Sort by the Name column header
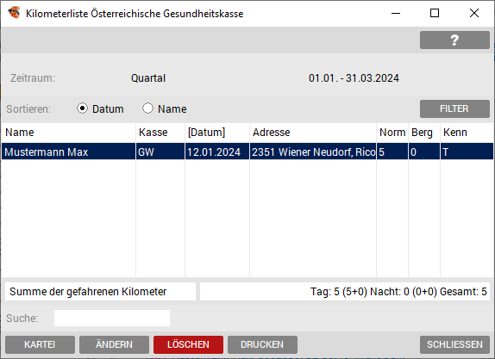The height and width of the screenshot is (359, 495). [x=68, y=133]
